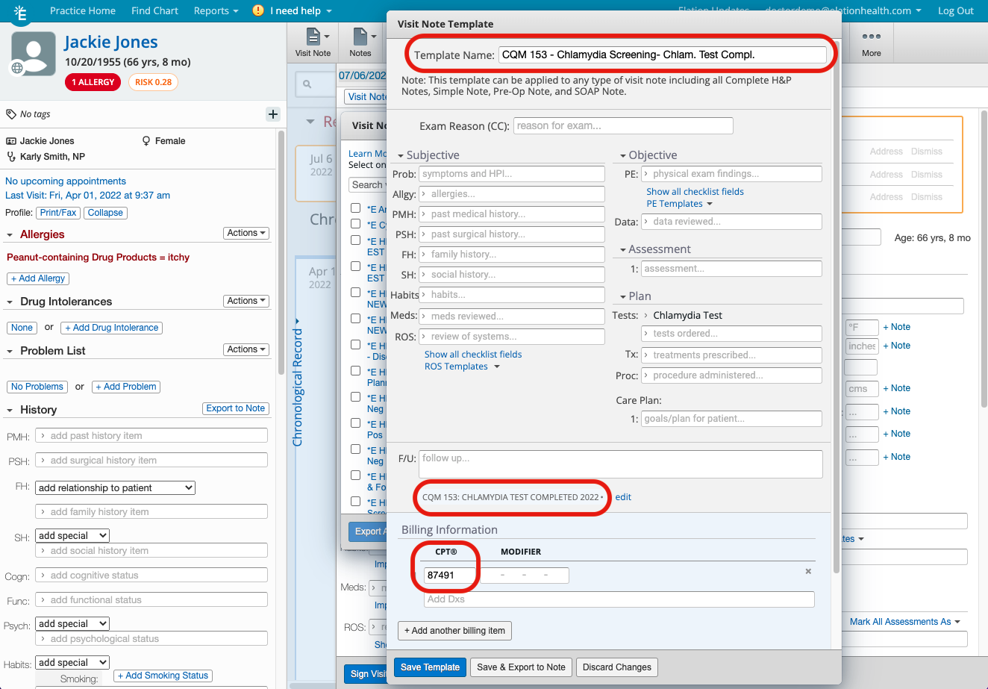988x689 pixels.
Task: Open the More toolbar menu
Action: [871, 43]
